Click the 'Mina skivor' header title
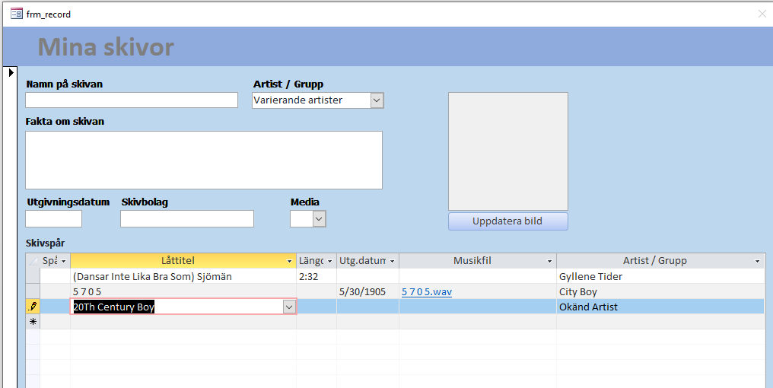 click(x=106, y=47)
